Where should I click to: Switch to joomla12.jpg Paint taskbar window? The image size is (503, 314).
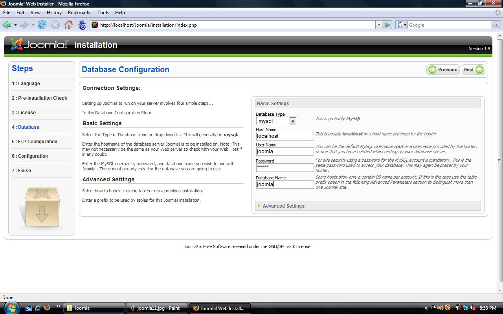(x=157, y=308)
